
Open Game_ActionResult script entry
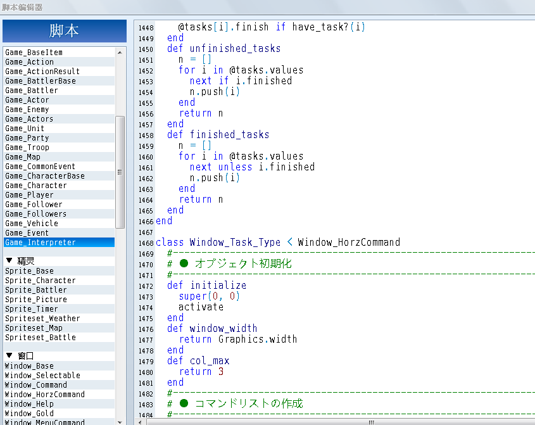coord(59,72)
